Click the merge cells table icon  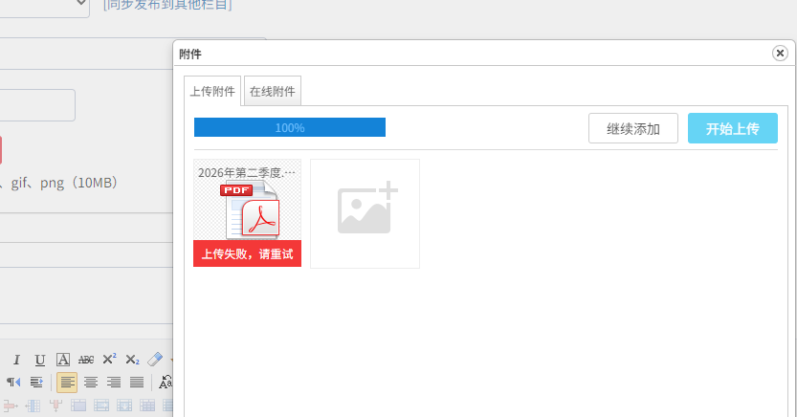point(78,406)
